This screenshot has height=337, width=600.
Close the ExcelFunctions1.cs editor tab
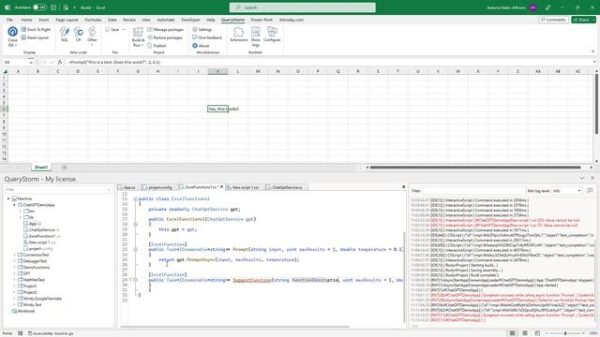221,187
